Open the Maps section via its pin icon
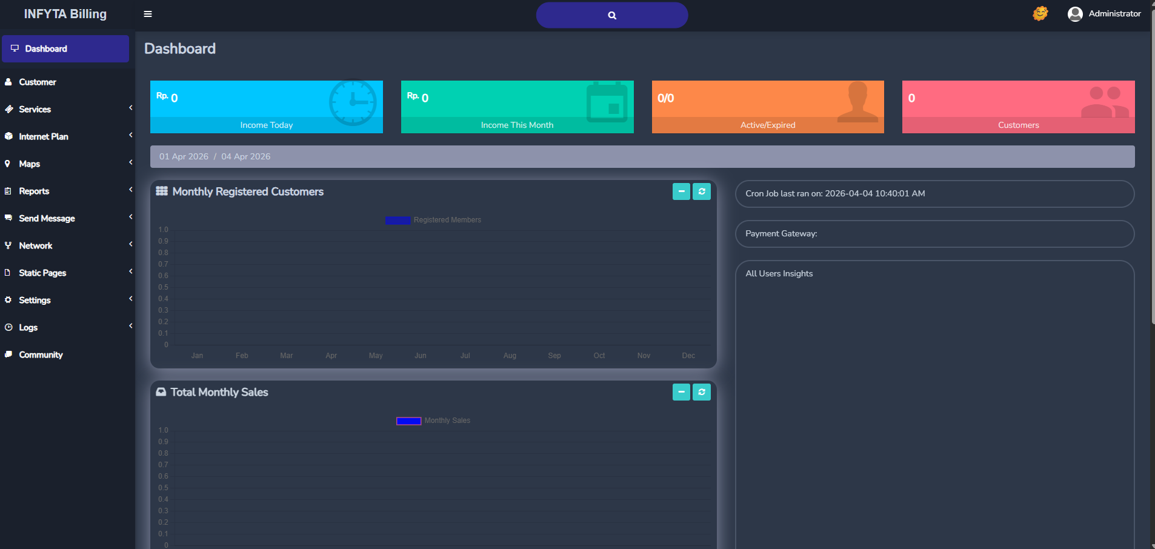Viewport: 1155px width, 549px height. [x=8, y=164]
